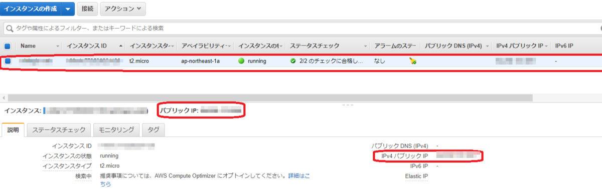
Task: Click the アラームのステータス column header
Action: pyautogui.click(x=395, y=45)
